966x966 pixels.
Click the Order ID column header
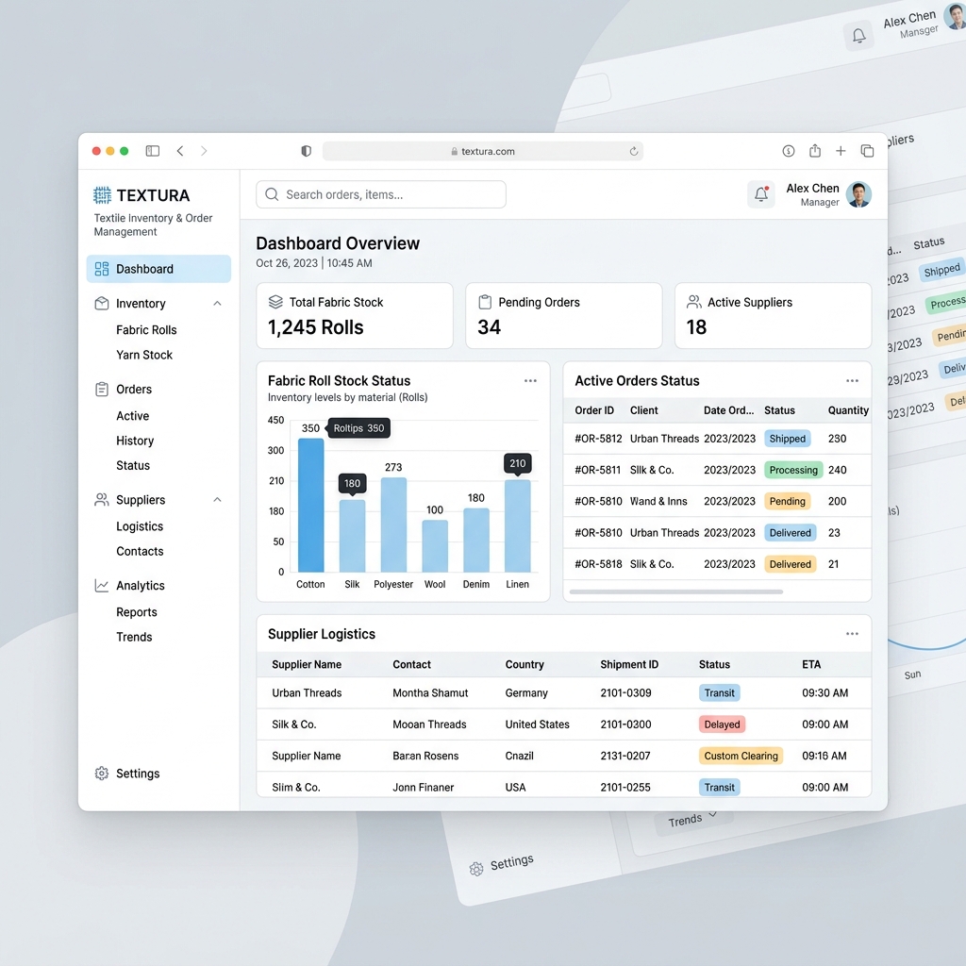(x=594, y=410)
